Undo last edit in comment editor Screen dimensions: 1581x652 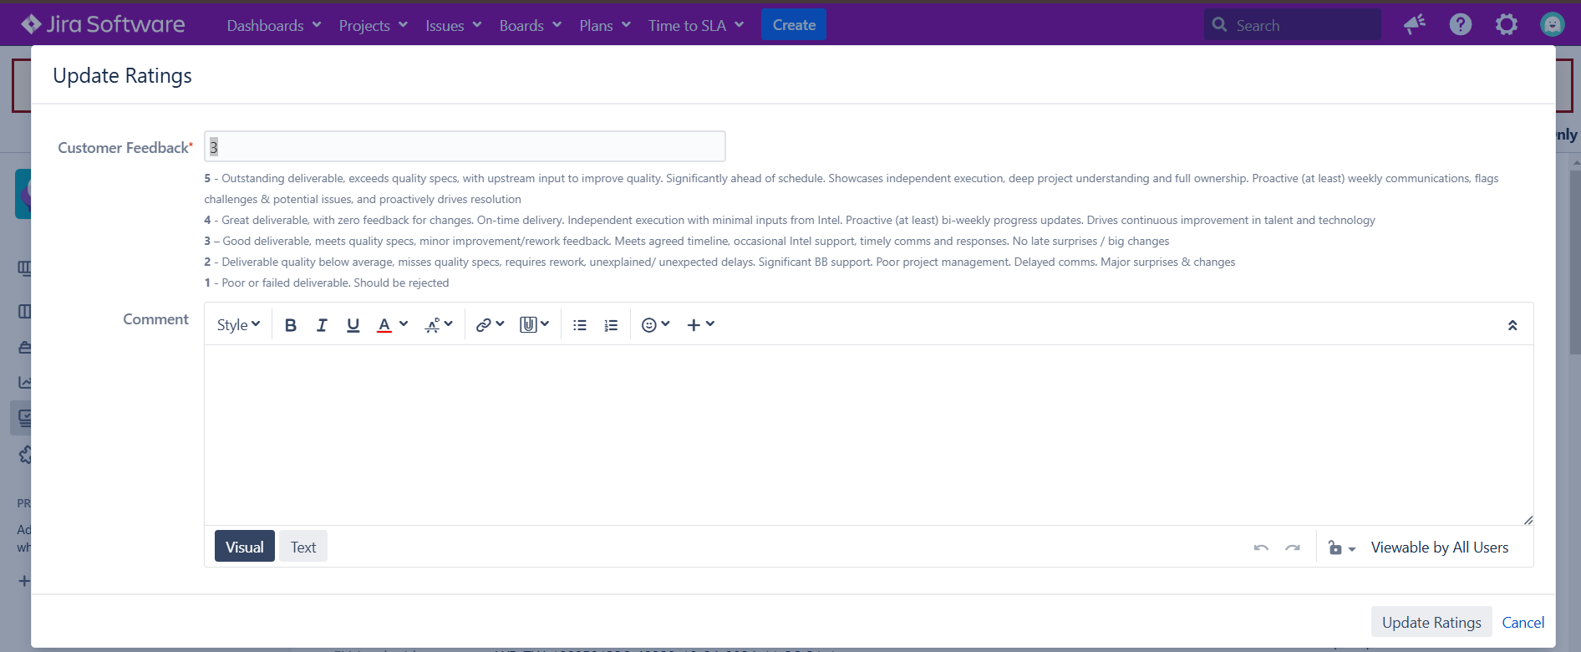(1261, 548)
